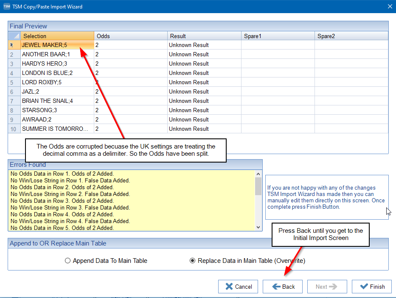Screen dimensions: 396x298
Task: Click the TSM app icon in title bar
Action: [6, 6]
